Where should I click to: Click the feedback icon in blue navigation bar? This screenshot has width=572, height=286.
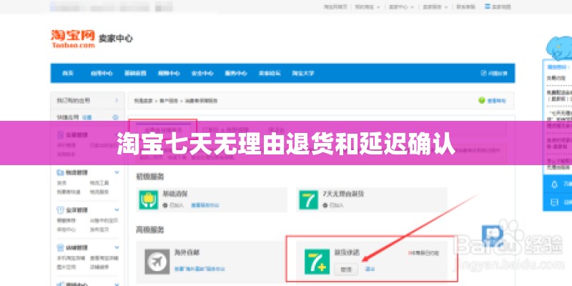[x=484, y=73]
